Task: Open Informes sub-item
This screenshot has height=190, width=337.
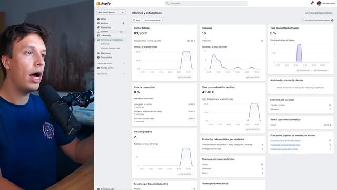Action: click(105, 44)
